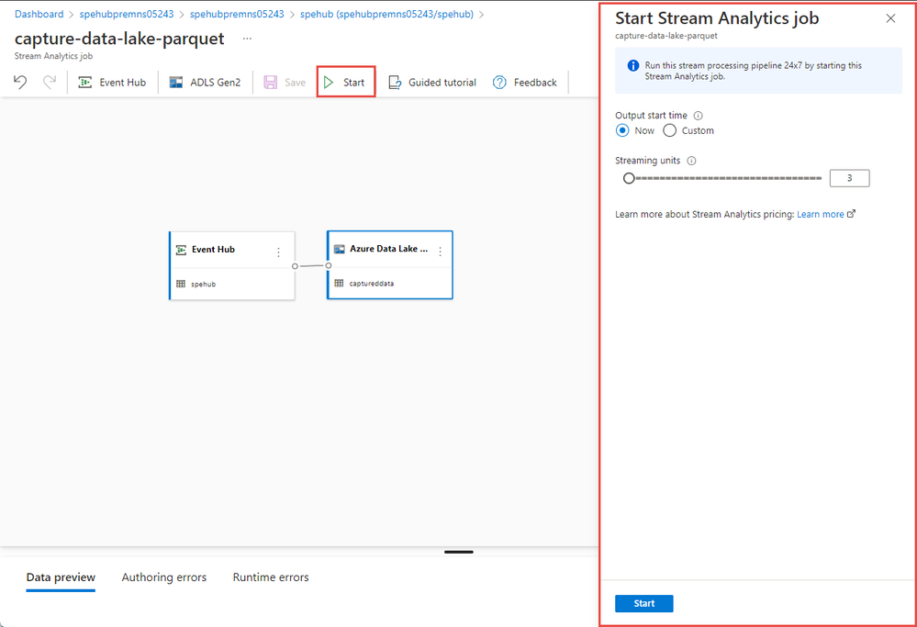The width and height of the screenshot is (917, 627).
Task: Open the Feedback option
Action: pos(524,83)
